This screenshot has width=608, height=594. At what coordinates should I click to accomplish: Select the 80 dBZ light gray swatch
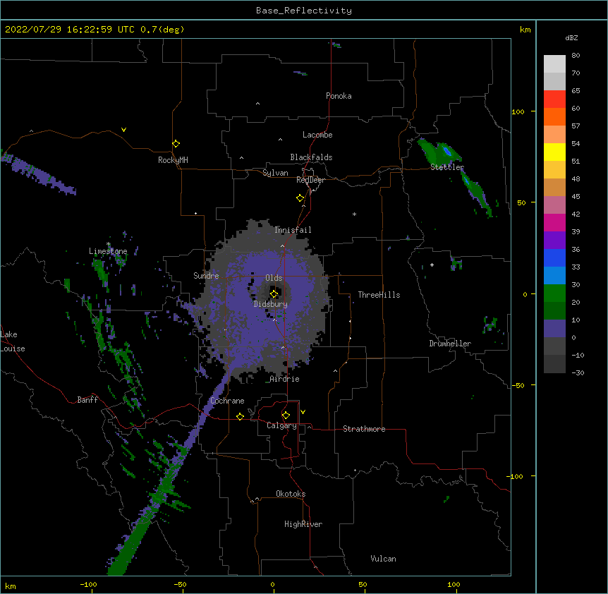[x=554, y=63]
